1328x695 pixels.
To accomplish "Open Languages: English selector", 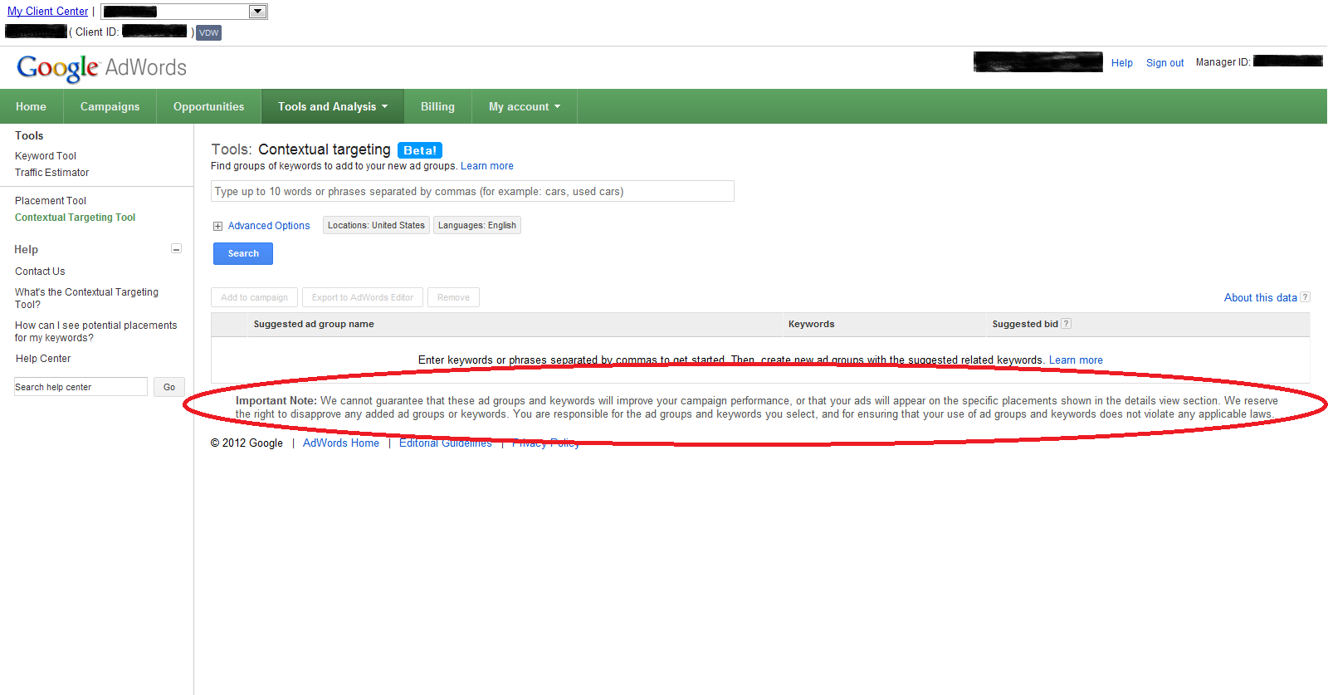I will click(477, 225).
